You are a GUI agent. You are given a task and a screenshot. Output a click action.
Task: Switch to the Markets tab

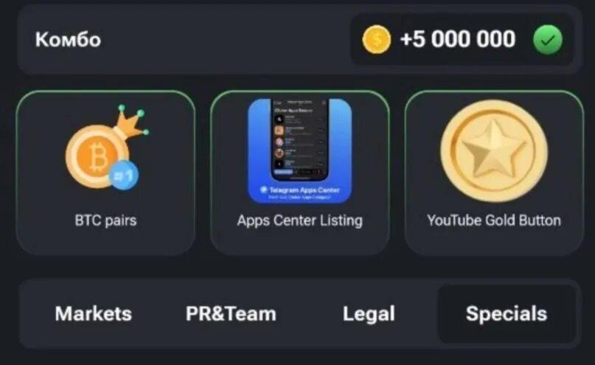(94, 314)
